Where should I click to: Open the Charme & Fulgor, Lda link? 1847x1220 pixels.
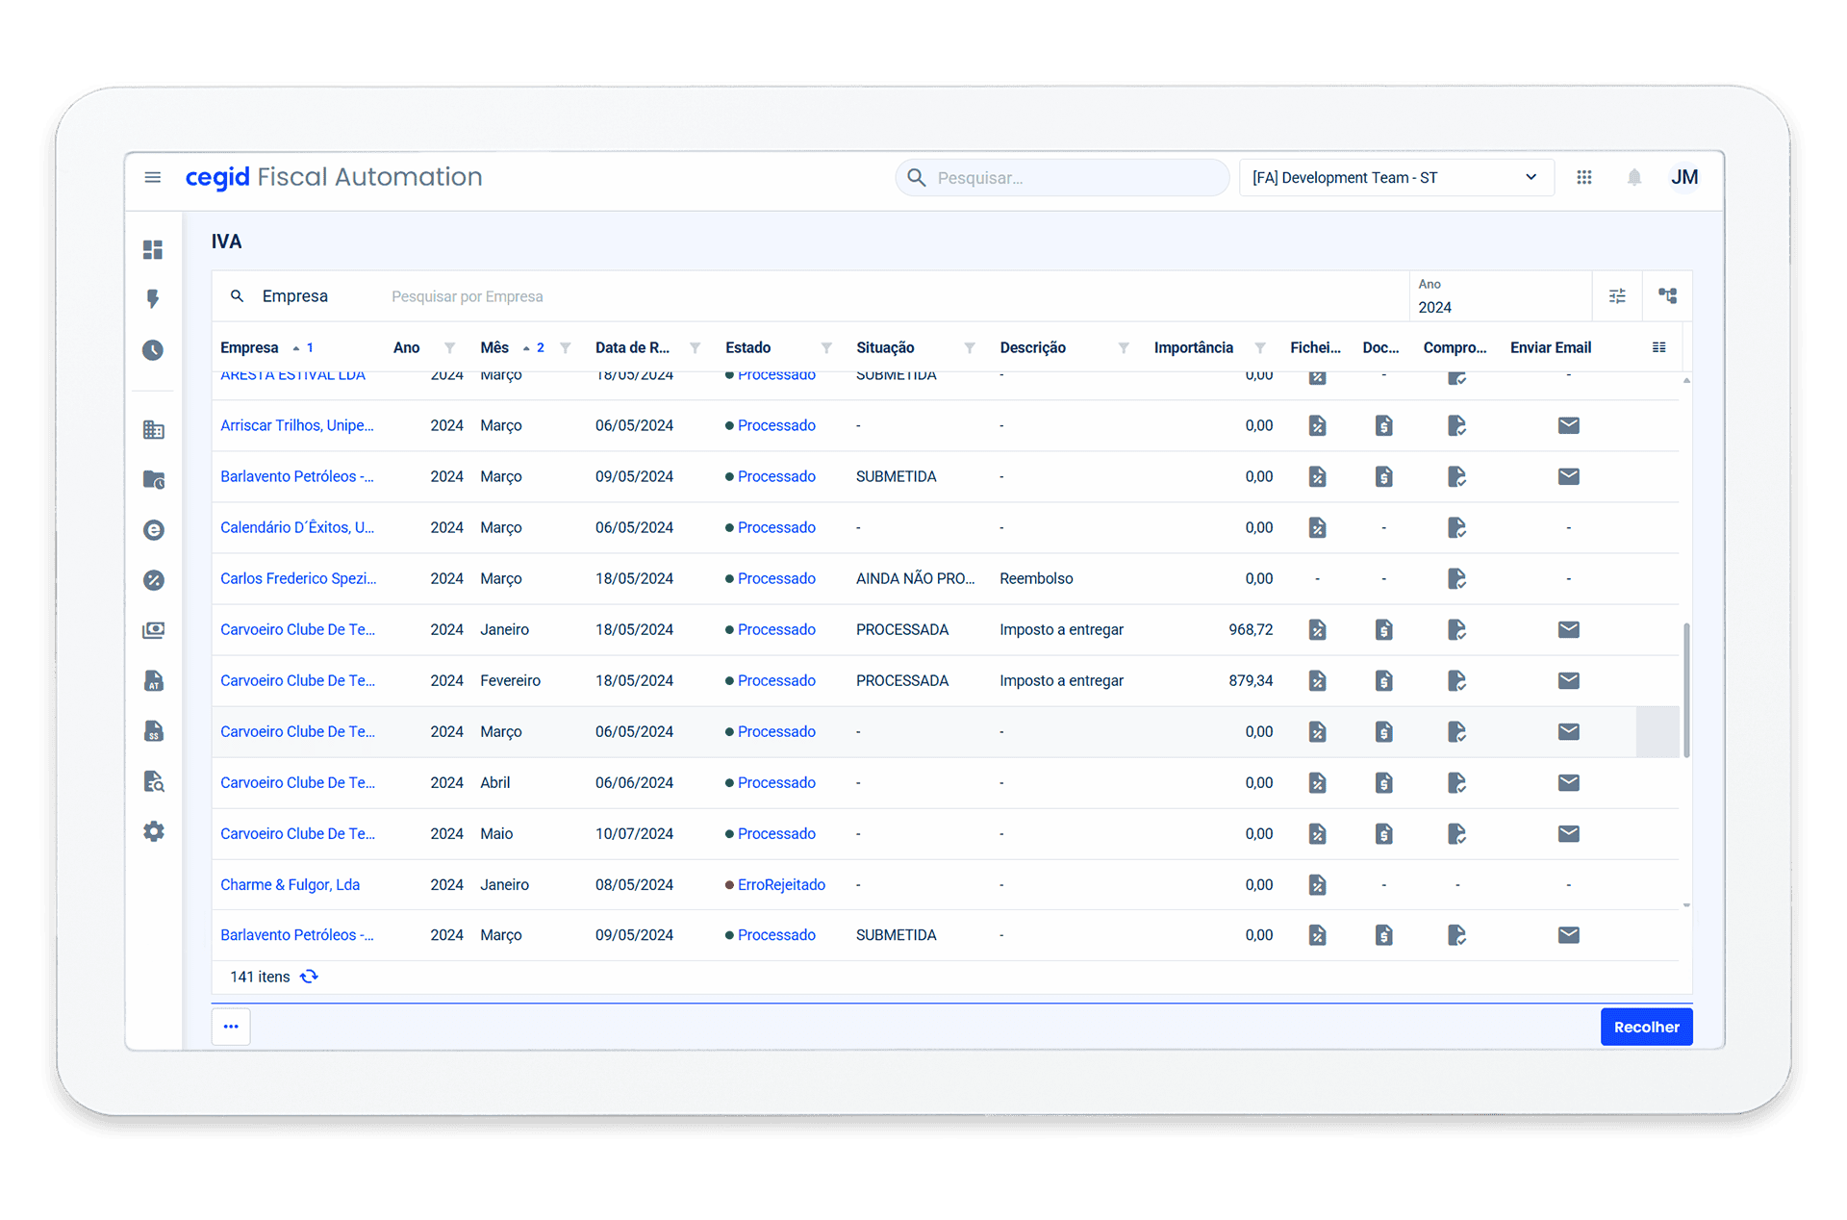pyautogui.click(x=290, y=884)
